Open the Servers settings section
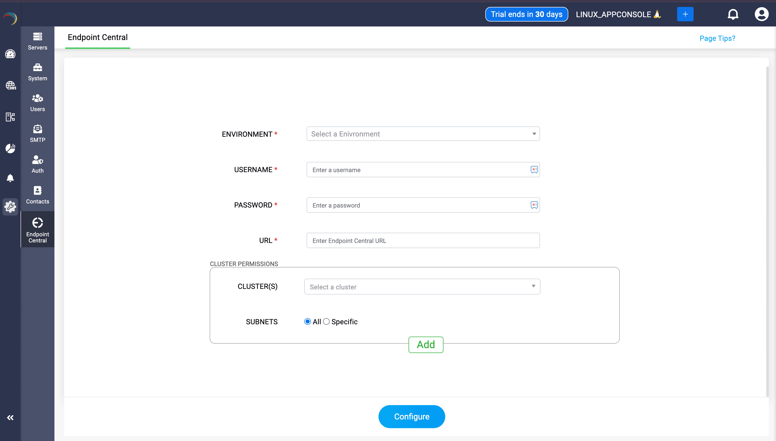The image size is (776, 441). (37, 41)
